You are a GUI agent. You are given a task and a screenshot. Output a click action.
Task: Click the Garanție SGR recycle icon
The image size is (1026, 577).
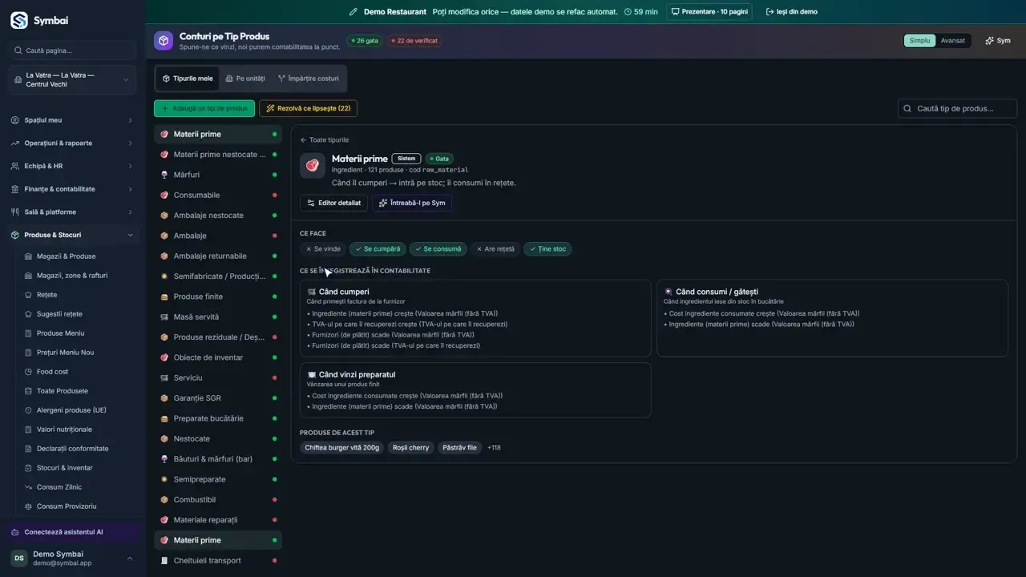[x=164, y=398]
